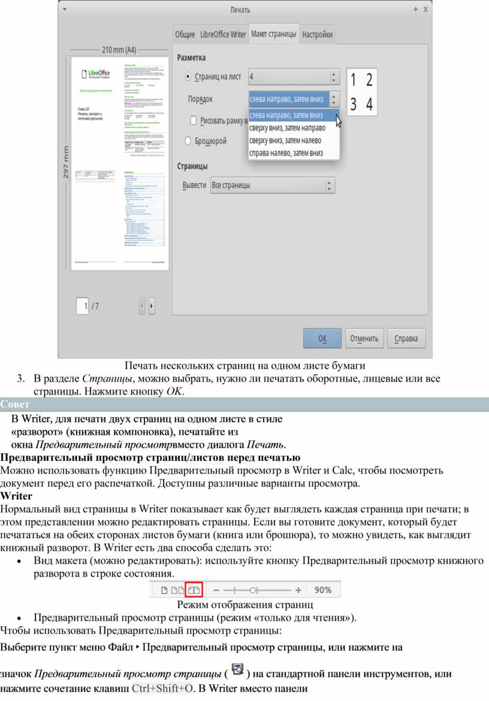This screenshot has height=701, width=489.
Task: Select the 'Страниц на лист' radio button
Action: click(188, 77)
